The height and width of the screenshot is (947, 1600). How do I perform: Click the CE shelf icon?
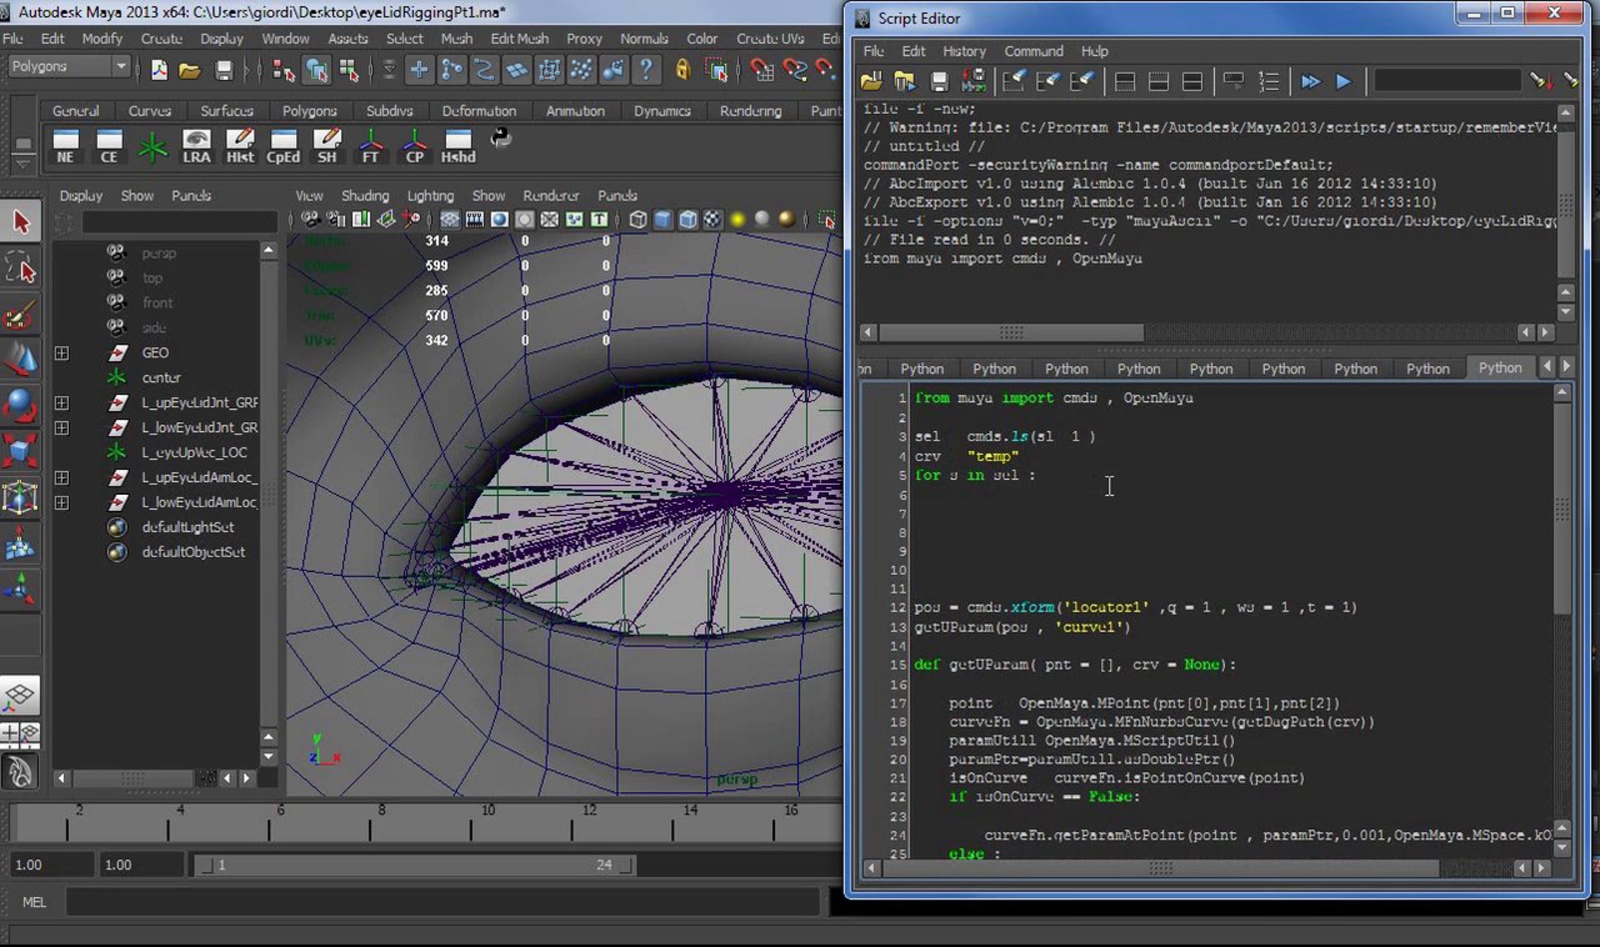click(109, 147)
